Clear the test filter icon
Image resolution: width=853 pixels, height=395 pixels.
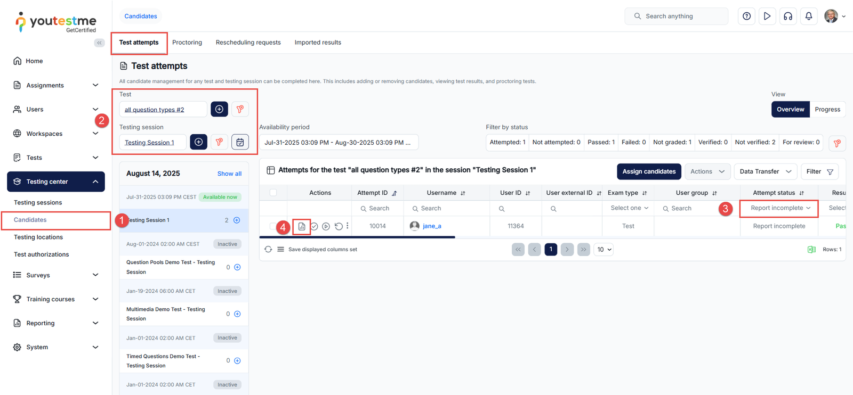240,109
